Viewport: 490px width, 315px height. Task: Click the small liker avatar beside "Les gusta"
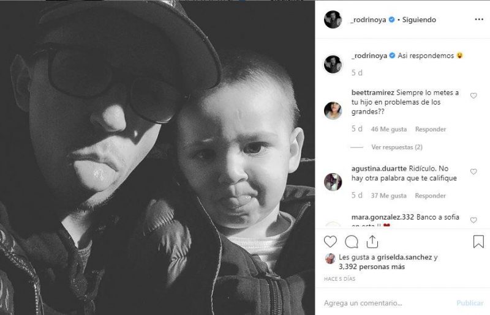330,258
